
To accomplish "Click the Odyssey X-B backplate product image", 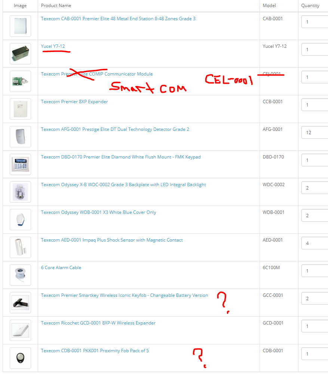I will pos(20,192).
